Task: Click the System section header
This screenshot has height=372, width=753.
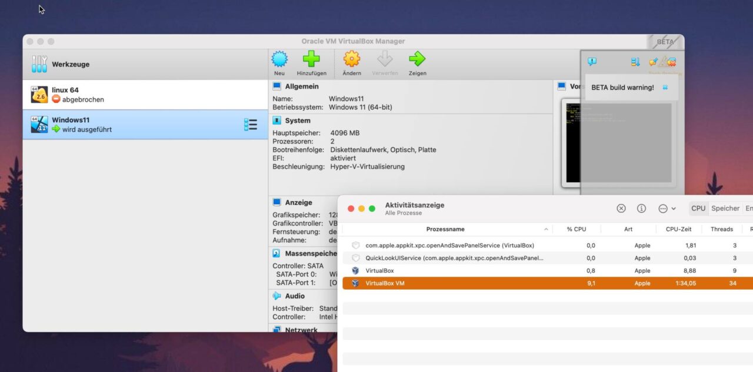Action: click(298, 120)
